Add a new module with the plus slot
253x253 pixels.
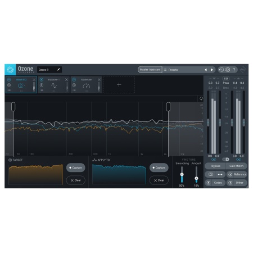(x=119, y=85)
